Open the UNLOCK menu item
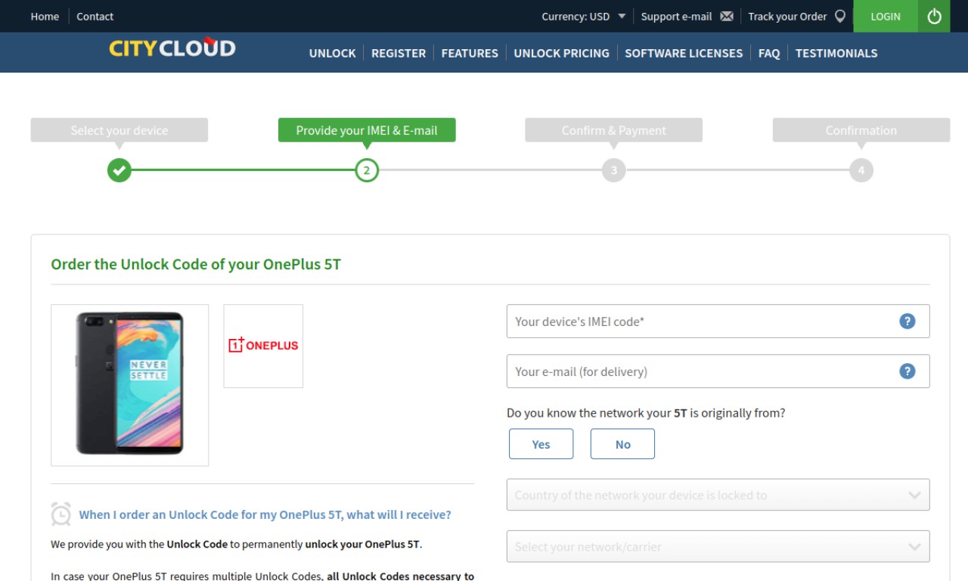Screen dimensions: 968x581 click(x=332, y=53)
